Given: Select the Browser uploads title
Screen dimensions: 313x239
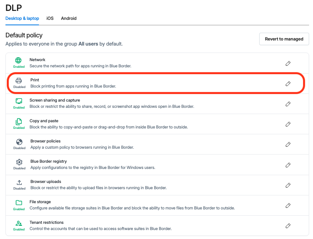Looking at the screenshot, I should [46, 181].
